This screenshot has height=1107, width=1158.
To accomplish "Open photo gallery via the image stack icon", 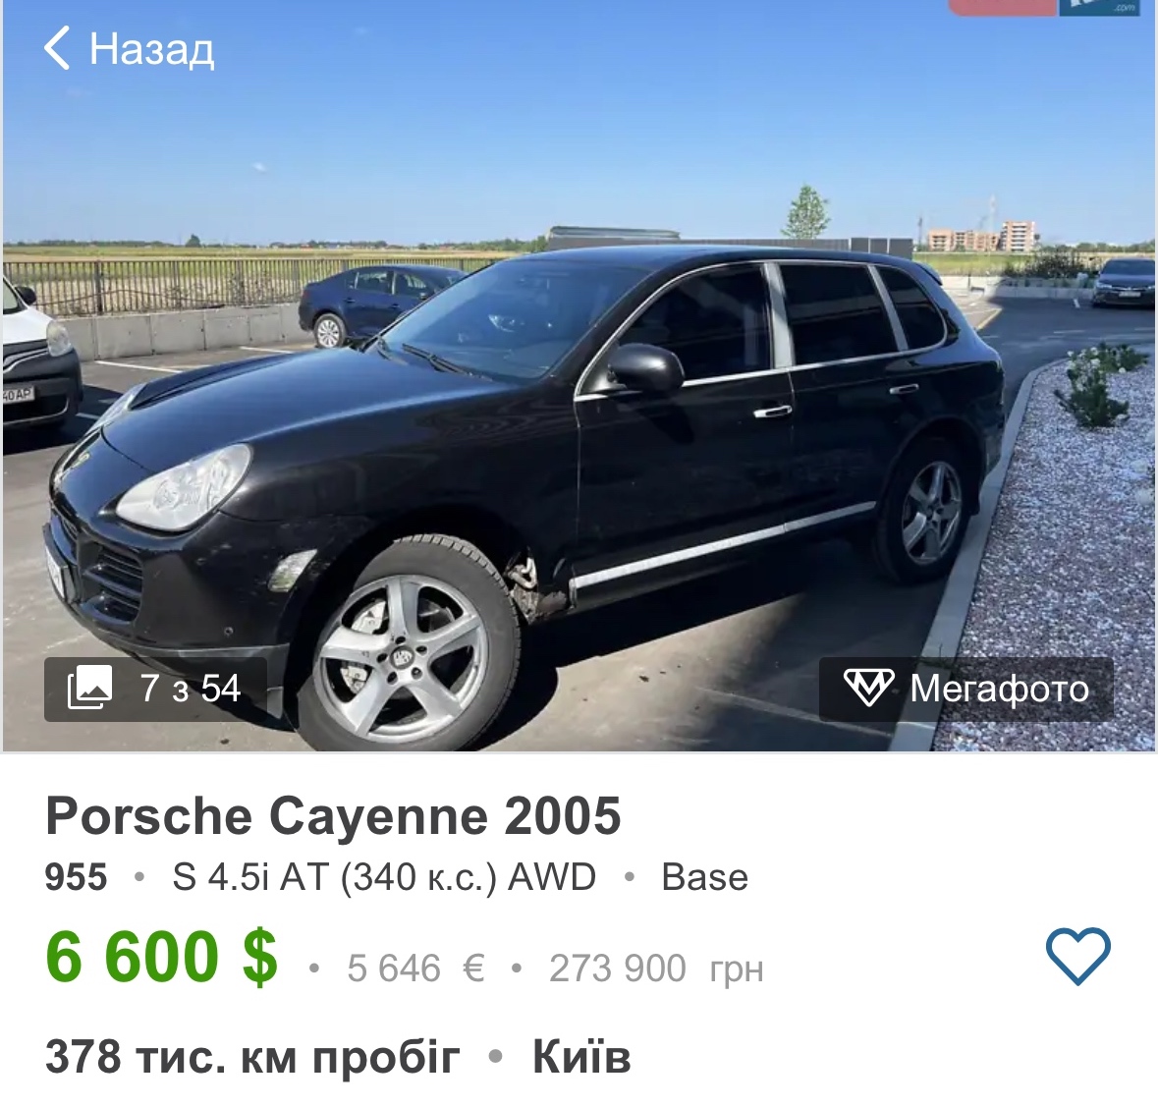I will [x=90, y=687].
